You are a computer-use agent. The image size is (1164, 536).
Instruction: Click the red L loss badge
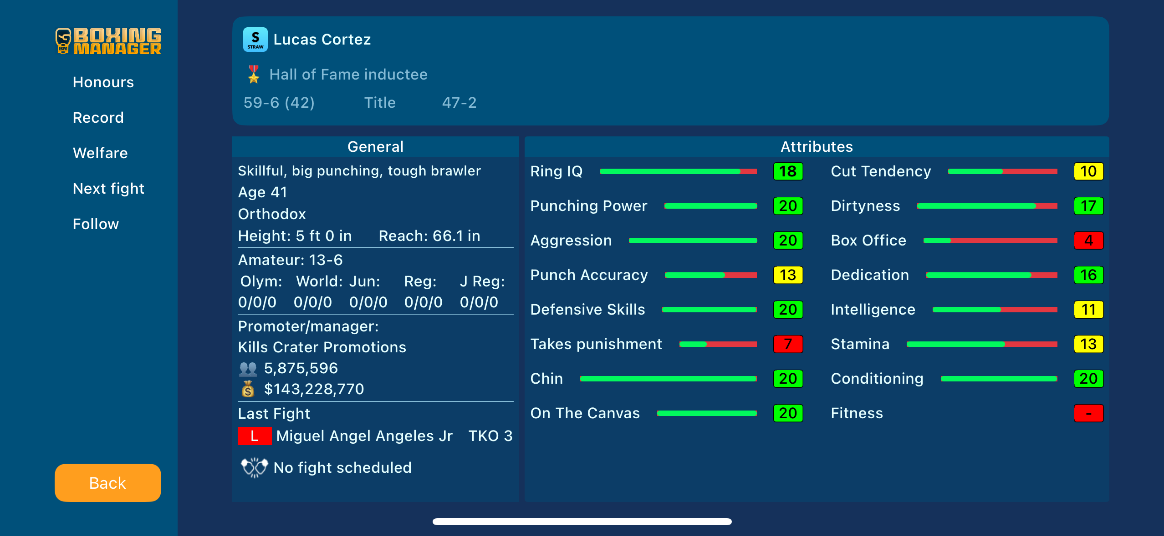[x=255, y=436]
